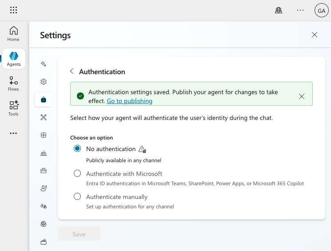Dismiss the authentication saved notification
This screenshot has height=251, width=331.
click(x=302, y=96)
